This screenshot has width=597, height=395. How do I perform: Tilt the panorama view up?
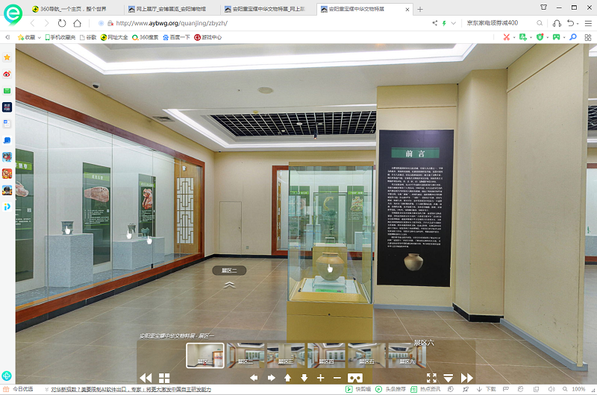tap(288, 378)
